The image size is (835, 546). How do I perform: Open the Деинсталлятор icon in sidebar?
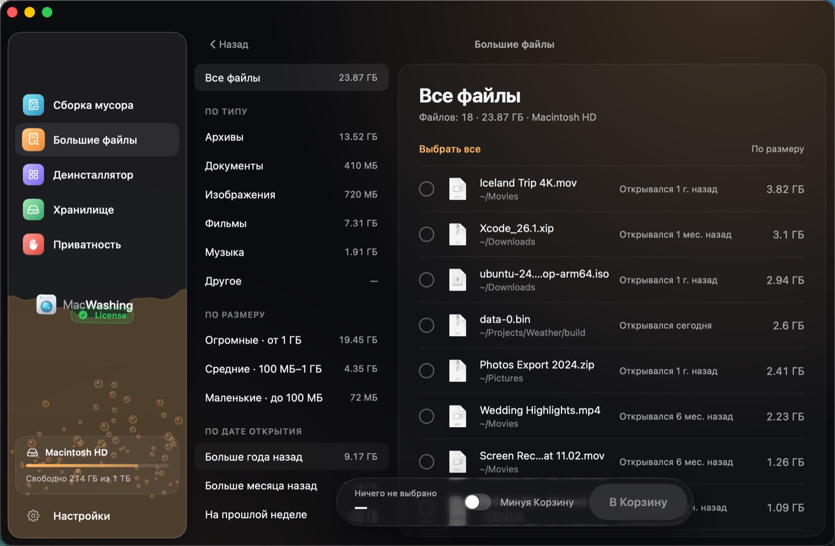pyautogui.click(x=33, y=175)
